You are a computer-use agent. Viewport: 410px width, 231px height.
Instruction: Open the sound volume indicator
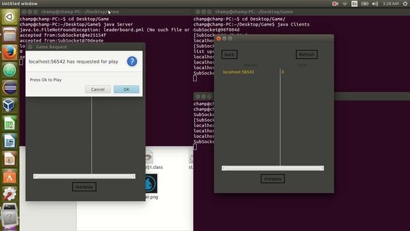tap(375, 4)
